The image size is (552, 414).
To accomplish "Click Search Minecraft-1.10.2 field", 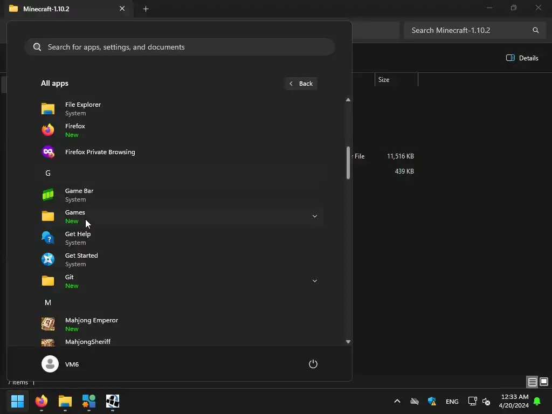I will [x=474, y=30].
